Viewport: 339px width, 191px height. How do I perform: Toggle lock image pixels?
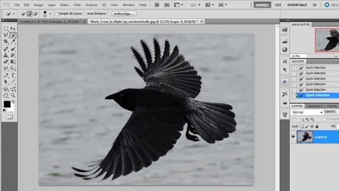coord(307,126)
